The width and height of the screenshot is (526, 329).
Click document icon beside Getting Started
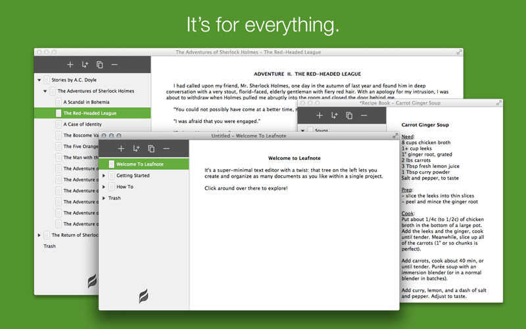tap(111, 175)
